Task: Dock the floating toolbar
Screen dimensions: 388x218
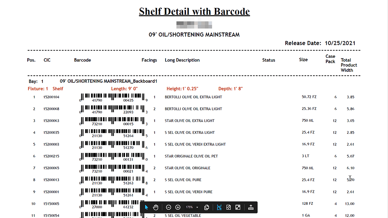Action: point(250,207)
